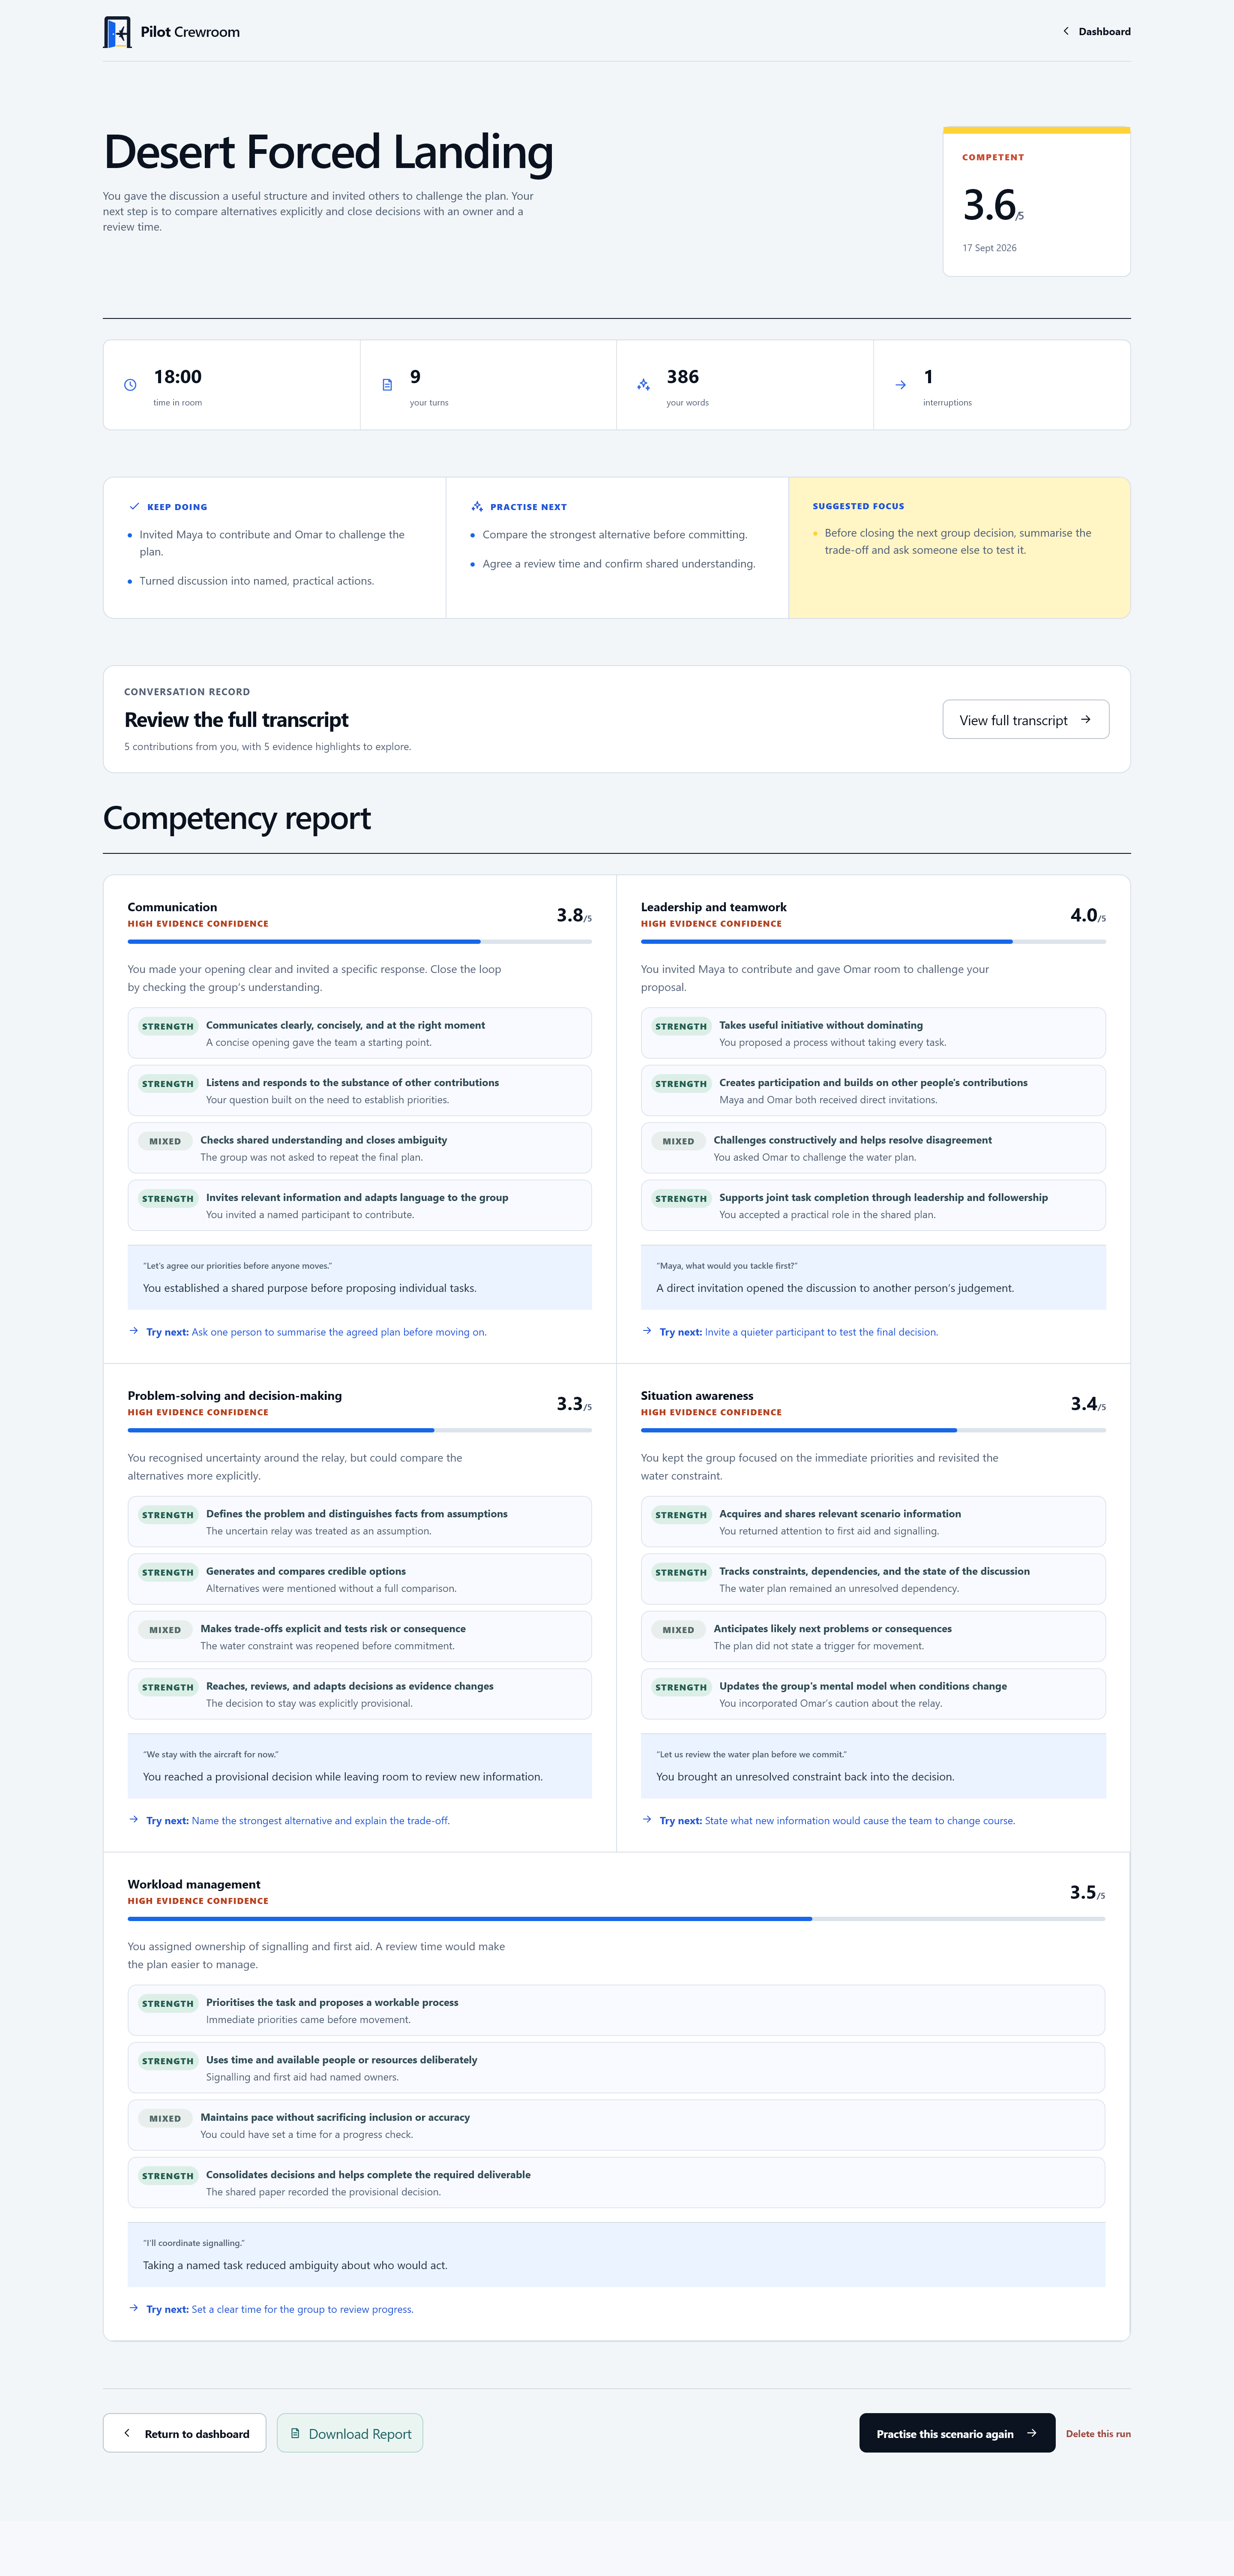Screen dimensions: 1234x2576
Task: Open the Dashboard link in header
Action: [1096, 31]
